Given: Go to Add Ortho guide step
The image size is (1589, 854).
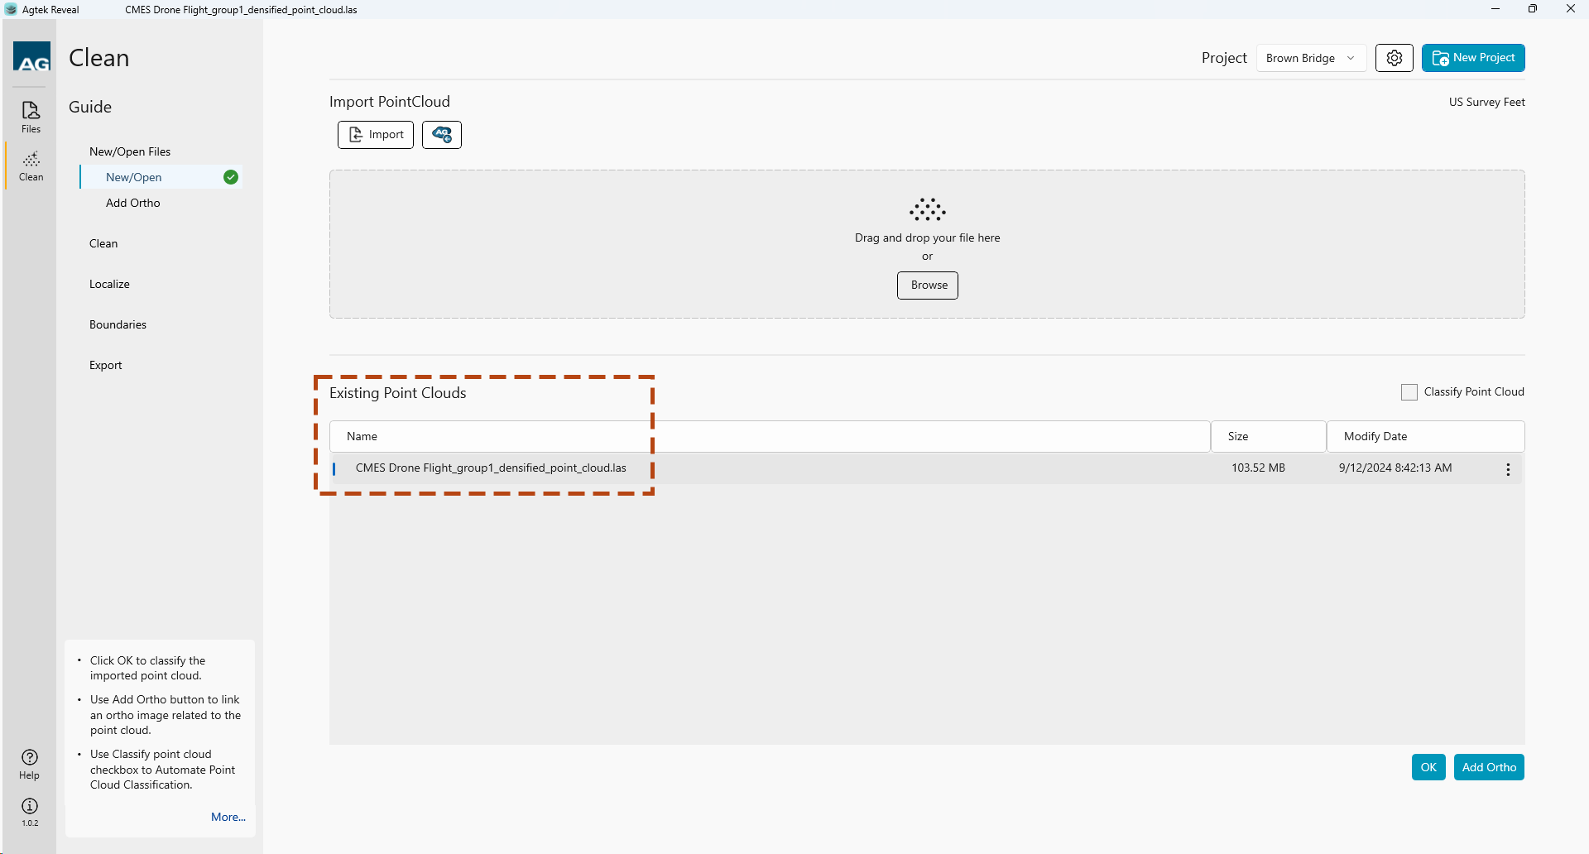Looking at the screenshot, I should (x=133, y=203).
